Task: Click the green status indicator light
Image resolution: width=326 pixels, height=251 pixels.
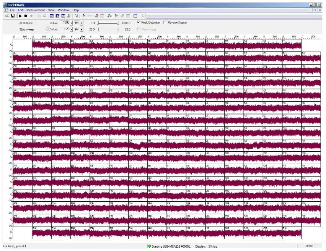Action: 149,246
